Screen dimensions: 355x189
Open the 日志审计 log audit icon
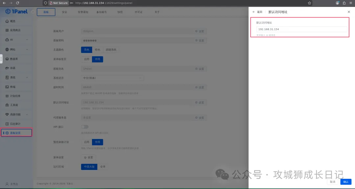tap(7, 124)
